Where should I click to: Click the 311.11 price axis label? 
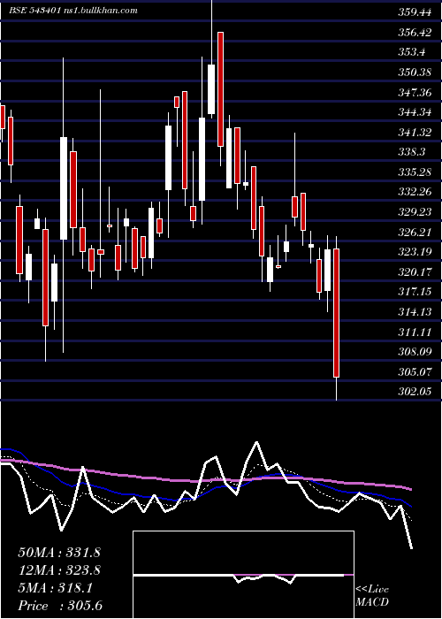click(x=415, y=332)
